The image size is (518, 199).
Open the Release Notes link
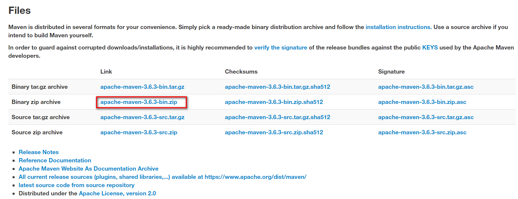click(39, 152)
